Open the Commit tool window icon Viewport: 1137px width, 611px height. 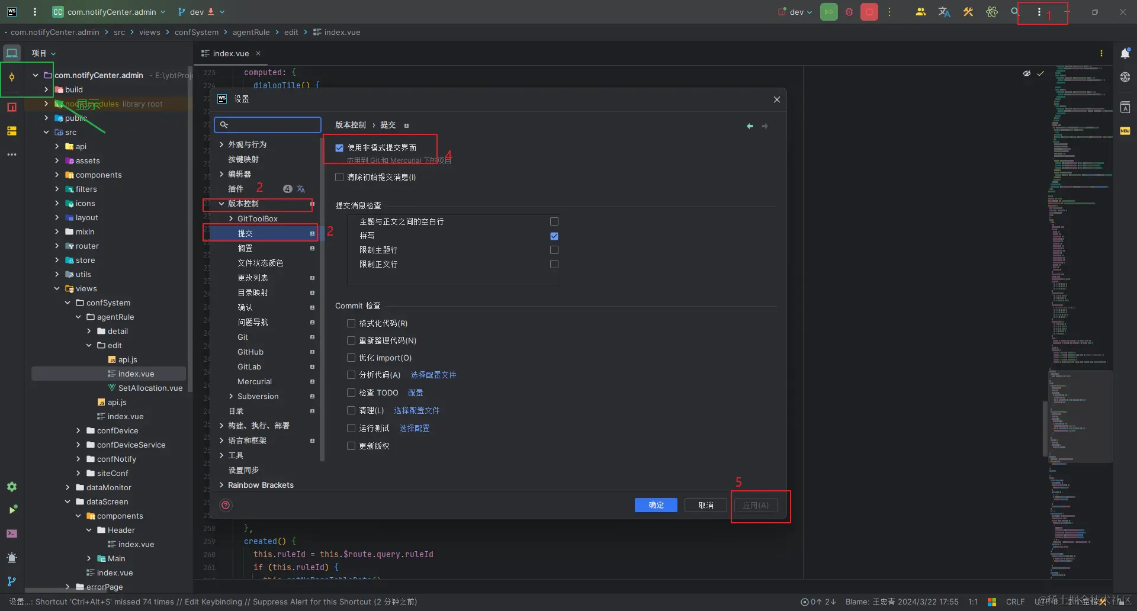[x=12, y=77]
